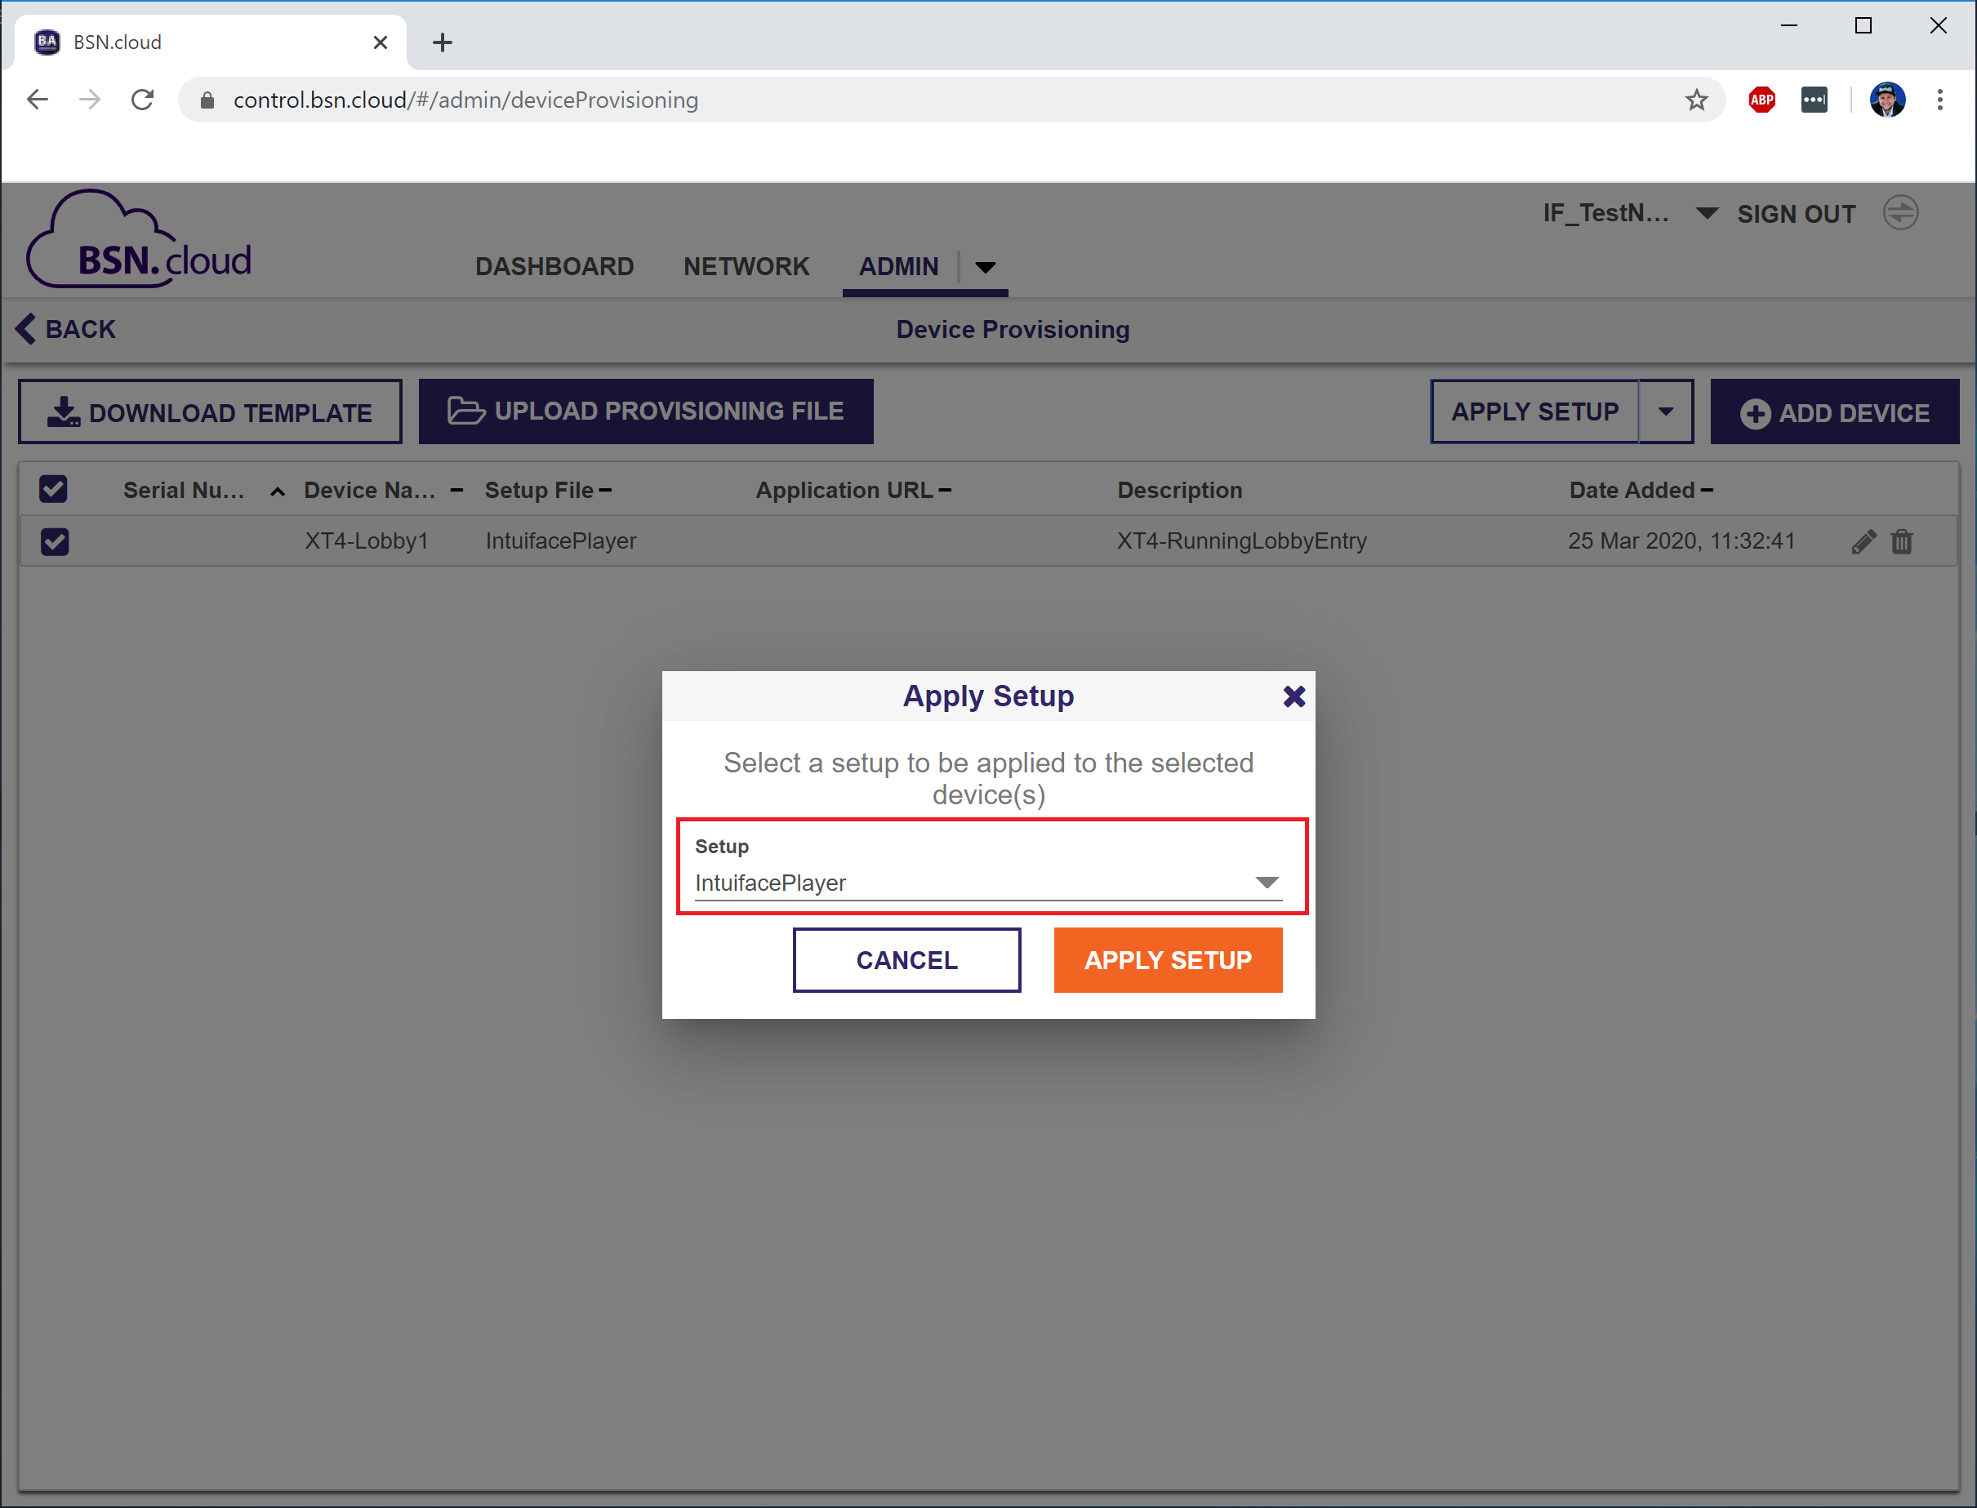Screen dimensions: 1977x1508
Task: Close the Apply Setup dialog with X
Action: (x=1294, y=696)
